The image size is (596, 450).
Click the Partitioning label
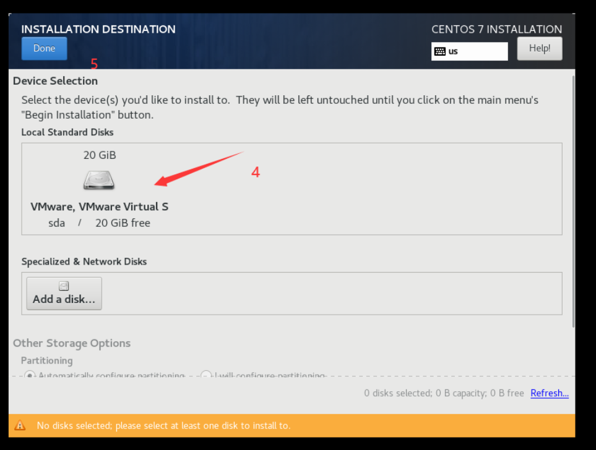tap(47, 360)
